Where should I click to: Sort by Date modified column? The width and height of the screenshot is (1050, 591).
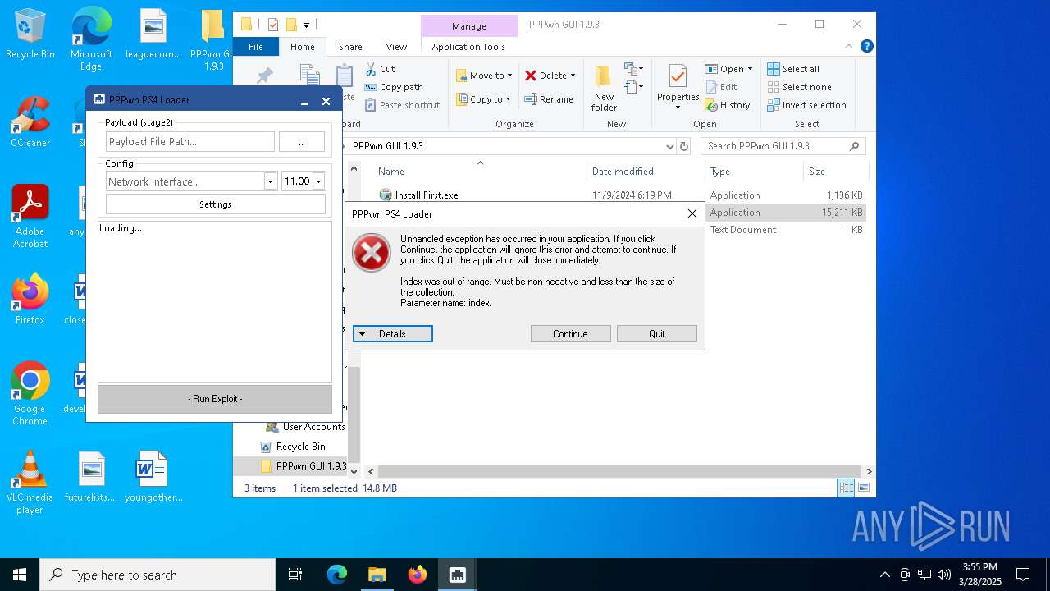623,172
